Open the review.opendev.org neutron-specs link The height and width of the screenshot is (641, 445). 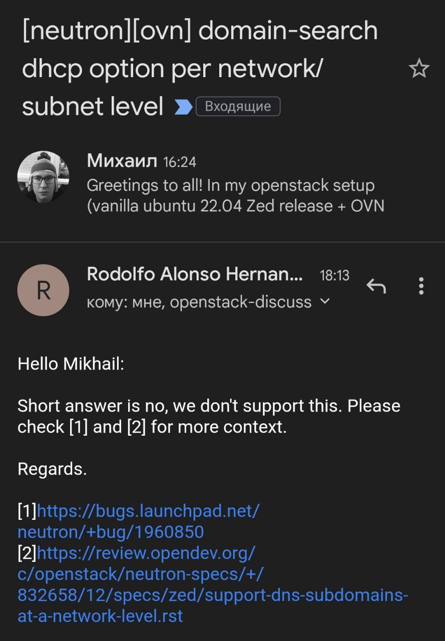pos(213,584)
